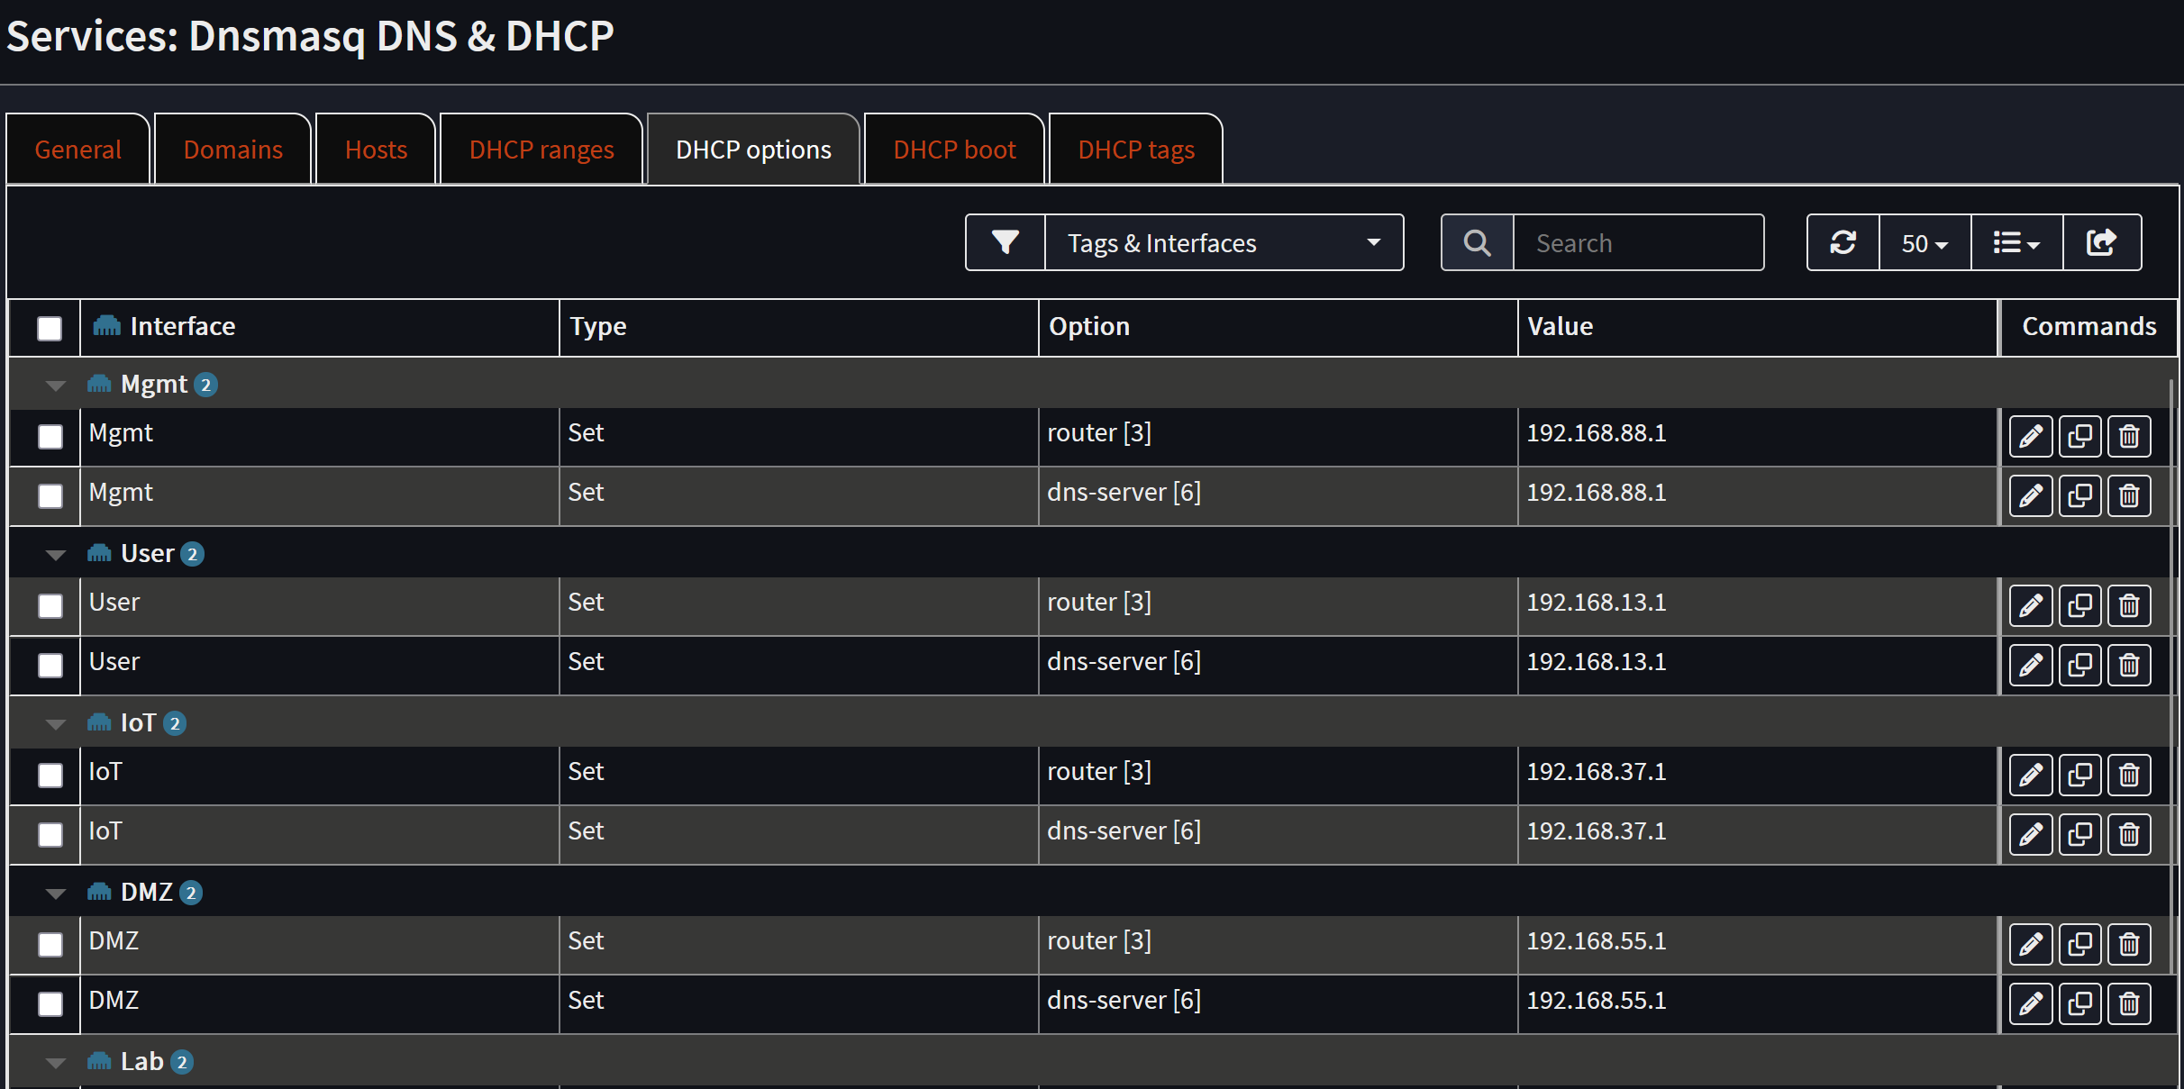Open the Tags & Interfaces dropdown
Image resolution: width=2184 pixels, height=1089 pixels.
(1223, 242)
